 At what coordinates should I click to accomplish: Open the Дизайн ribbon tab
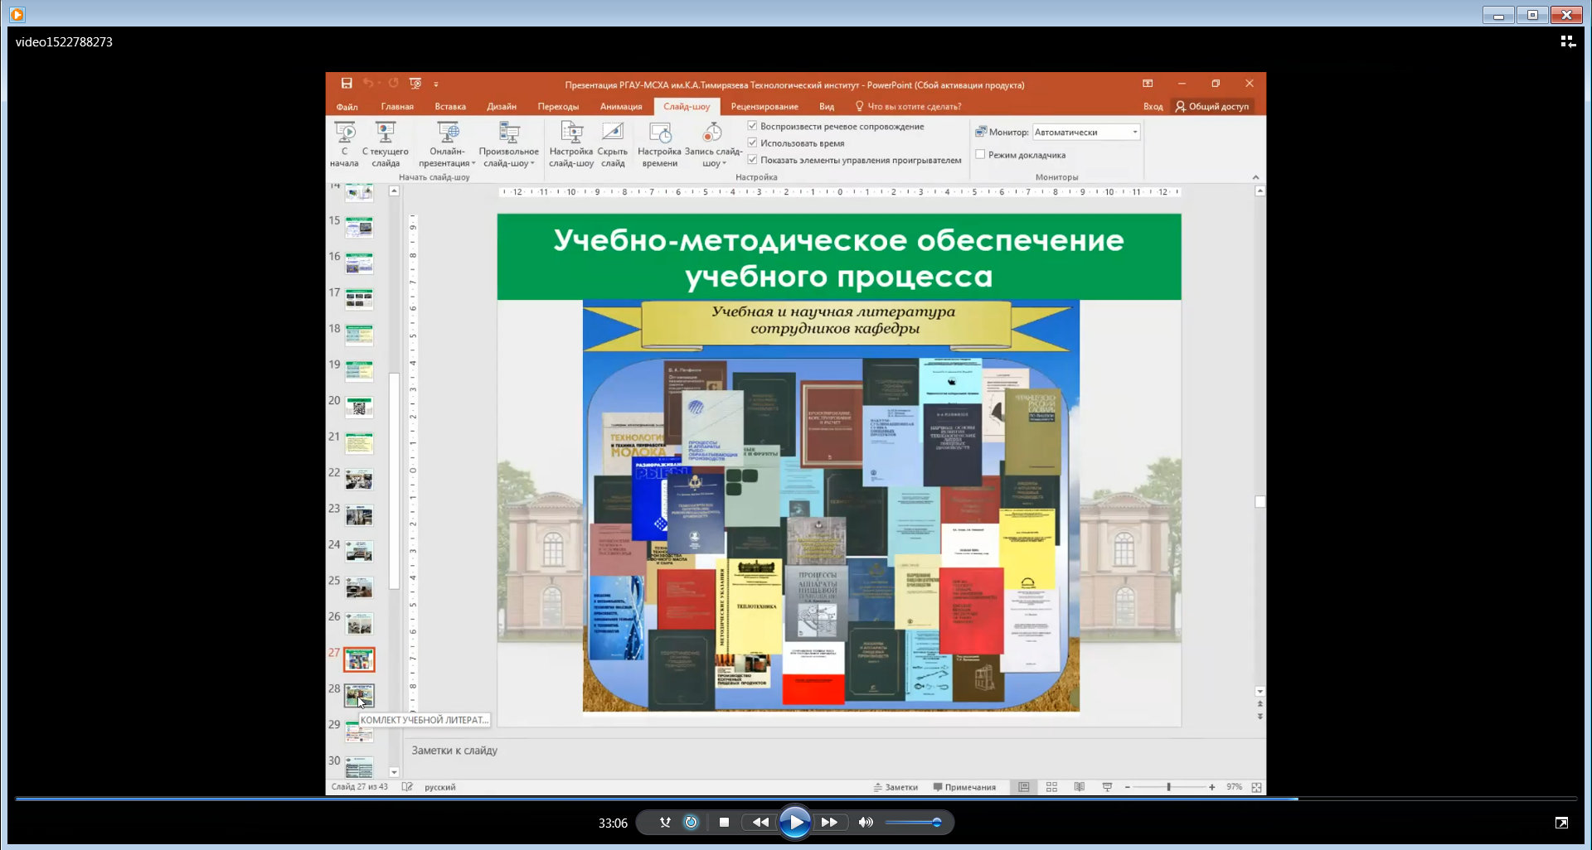[502, 107]
